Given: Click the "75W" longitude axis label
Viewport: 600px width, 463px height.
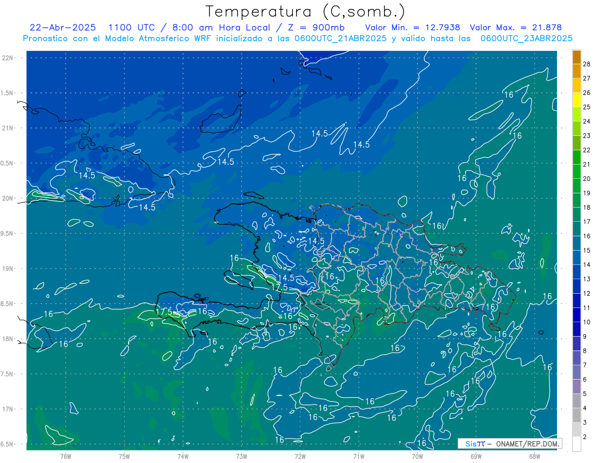Looking at the screenshot, I should pyautogui.click(x=124, y=456).
